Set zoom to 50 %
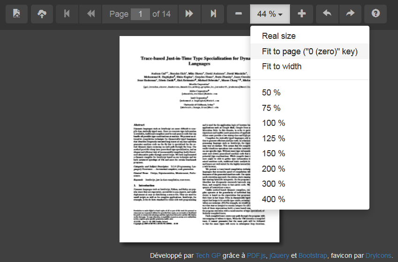Image resolution: width=398 pixels, height=262 pixels. click(x=310, y=93)
